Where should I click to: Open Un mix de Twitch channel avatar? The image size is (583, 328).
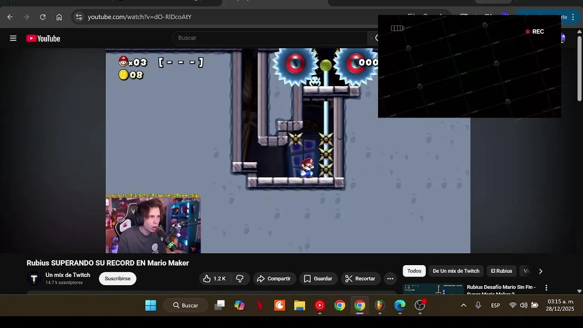(x=34, y=278)
